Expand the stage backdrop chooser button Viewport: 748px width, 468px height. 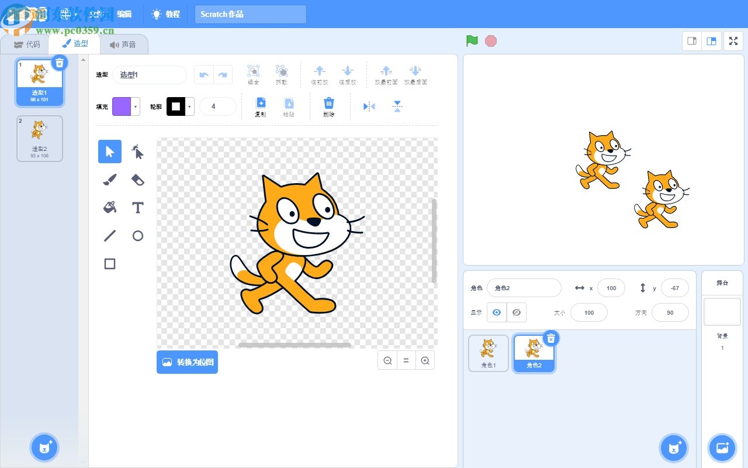tap(722, 448)
